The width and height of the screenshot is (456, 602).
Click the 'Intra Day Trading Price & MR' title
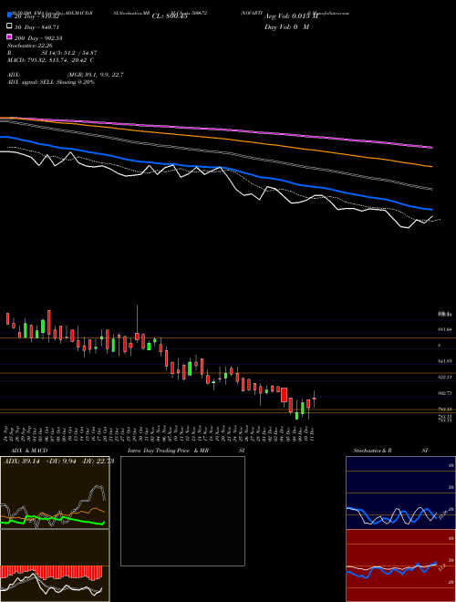click(x=168, y=451)
